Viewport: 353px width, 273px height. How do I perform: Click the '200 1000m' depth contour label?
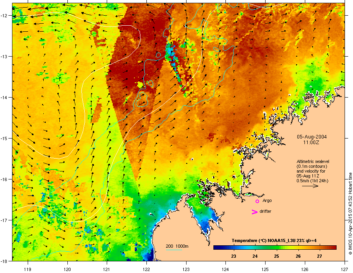(177, 246)
